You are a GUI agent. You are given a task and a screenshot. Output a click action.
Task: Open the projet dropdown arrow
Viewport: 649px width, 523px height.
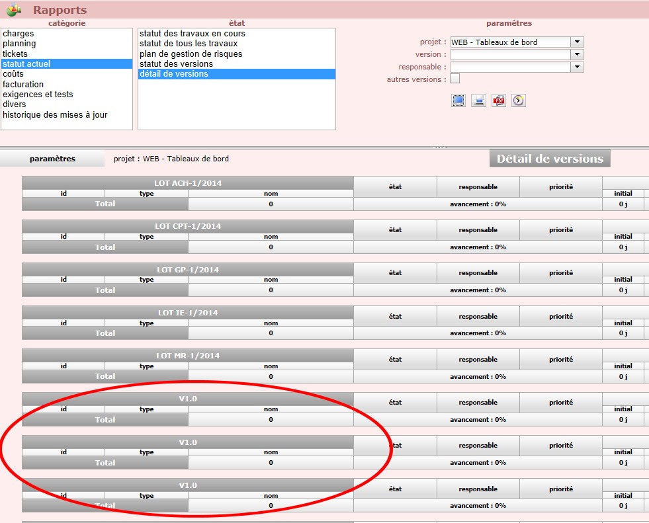coord(578,42)
